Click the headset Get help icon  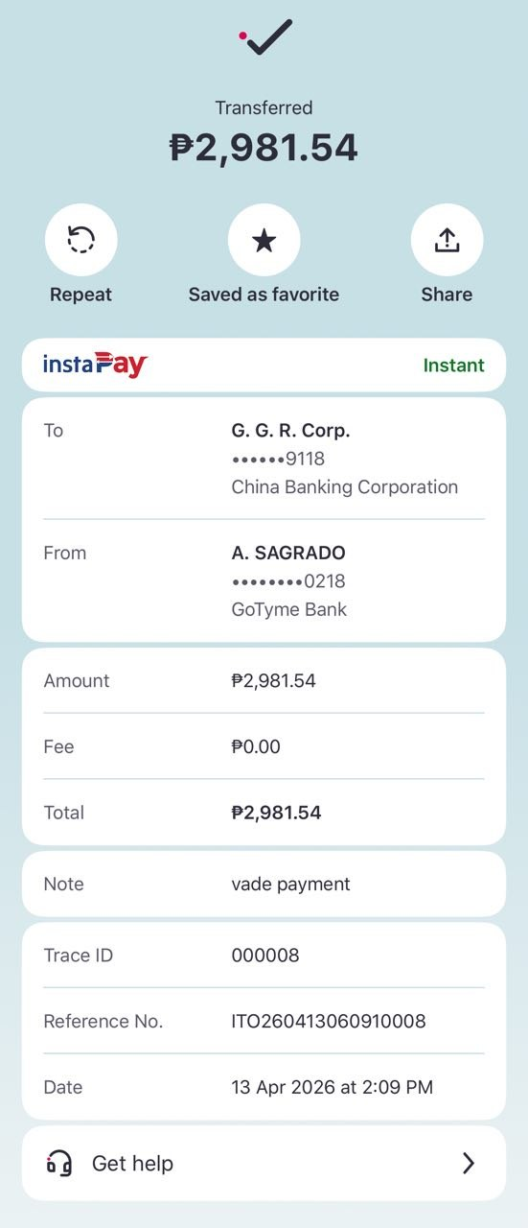tap(59, 1163)
